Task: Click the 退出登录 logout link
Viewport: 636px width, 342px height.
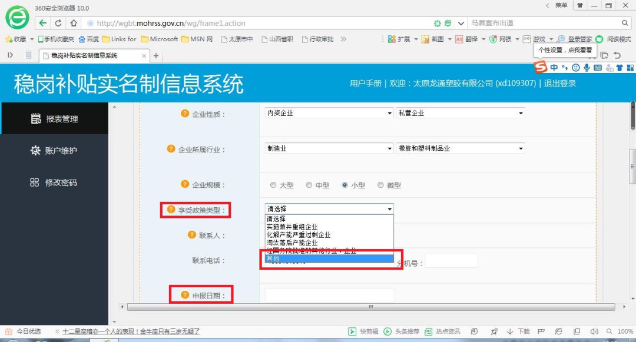Action: [x=559, y=84]
